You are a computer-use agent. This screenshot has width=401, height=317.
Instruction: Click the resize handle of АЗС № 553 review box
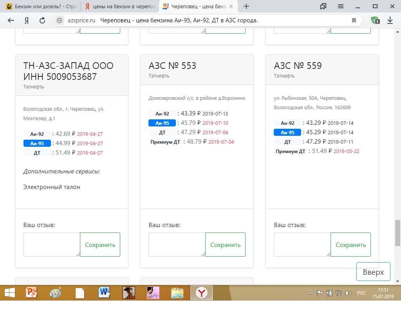tap(203, 254)
